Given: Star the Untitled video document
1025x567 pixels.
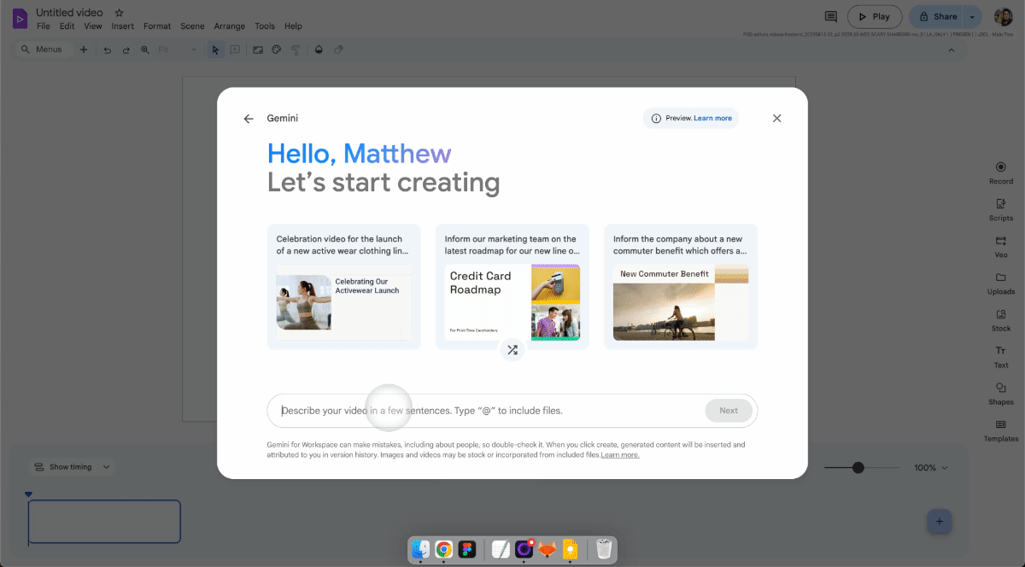Looking at the screenshot, I should 119,13.
